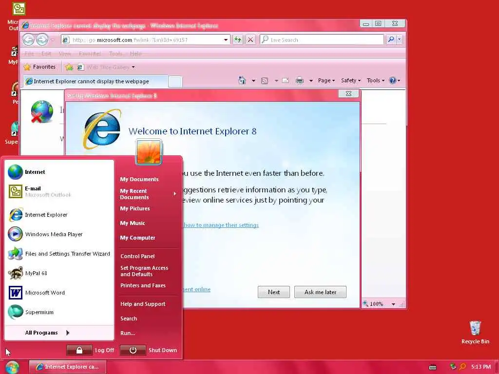Image resolution: width=499 pixels, height=374 pixels.
Task: Open search provider dropdown arrow
Action: (399, 39)
